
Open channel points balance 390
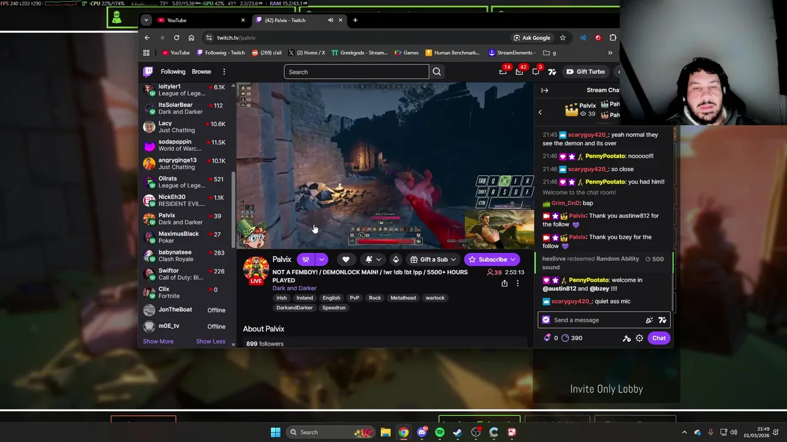(x=572, y=338)
